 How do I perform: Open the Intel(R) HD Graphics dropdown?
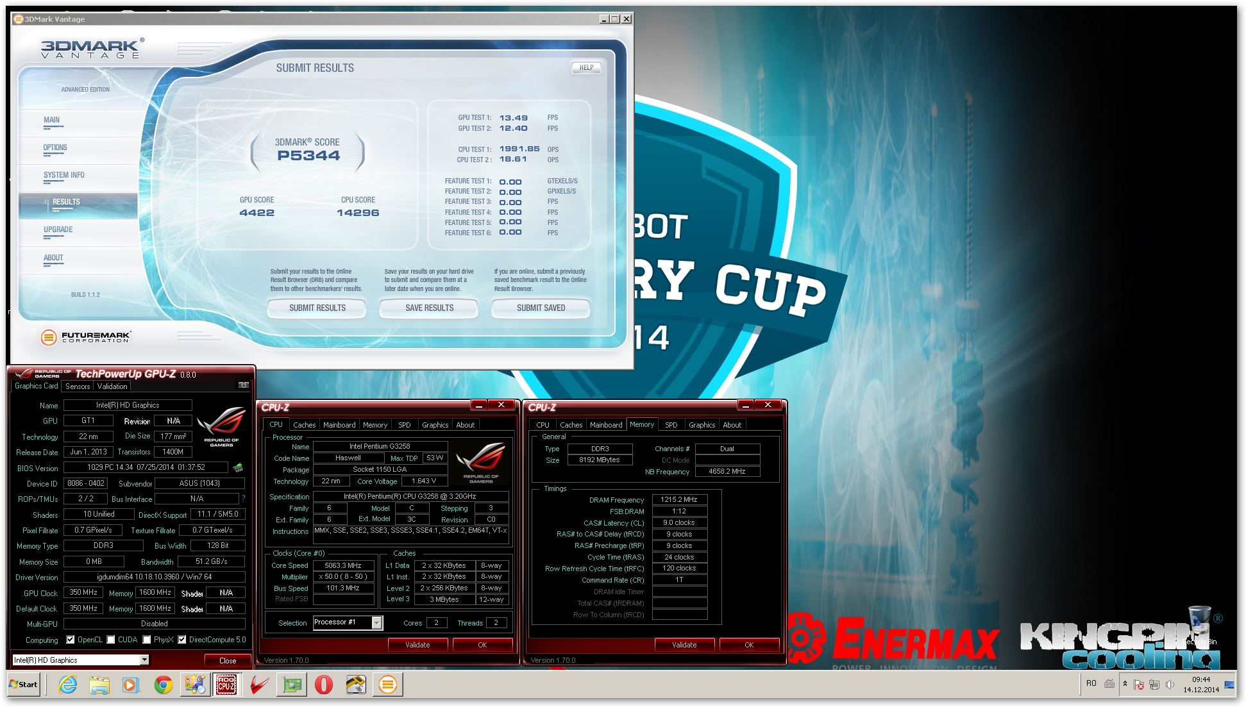point(81,660)
